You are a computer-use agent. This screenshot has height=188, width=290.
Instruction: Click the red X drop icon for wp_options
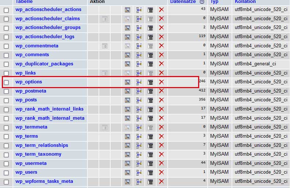(161, 82)
